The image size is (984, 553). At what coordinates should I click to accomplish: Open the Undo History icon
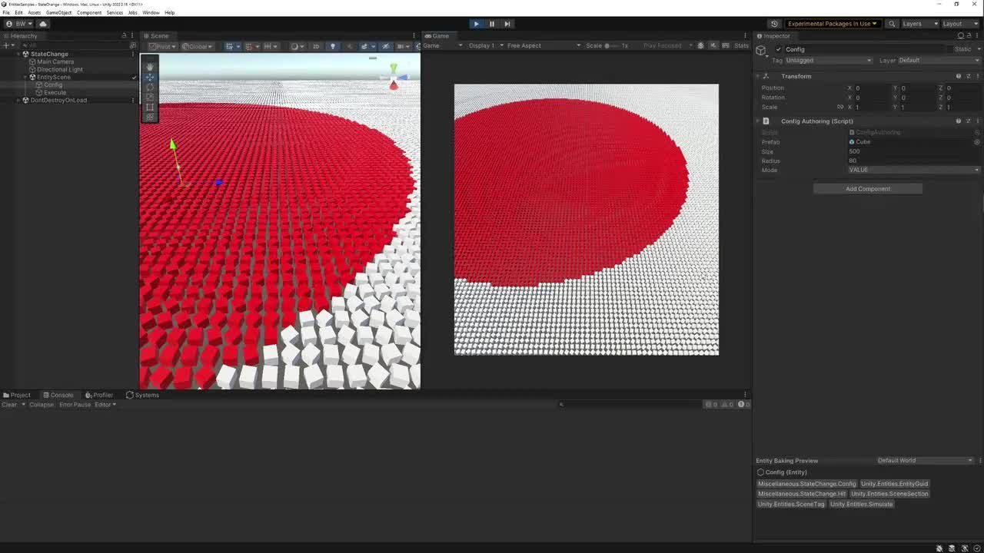pyautogui.click(x=774, y=24)
